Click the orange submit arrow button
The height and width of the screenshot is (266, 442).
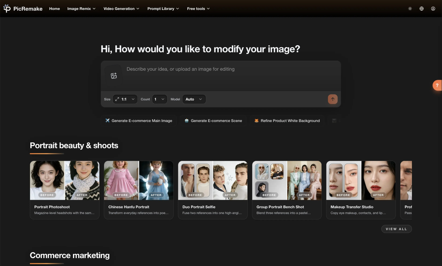(x=332, y=99)
